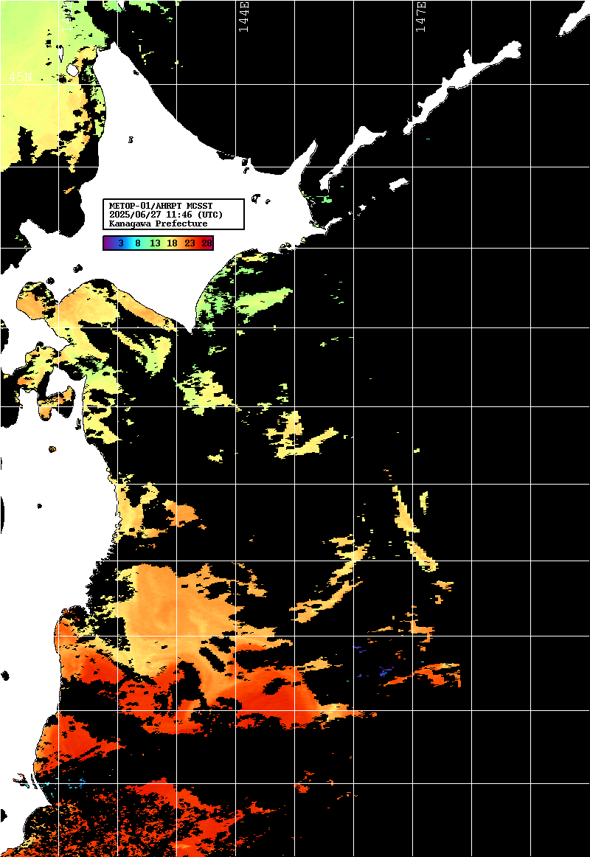Click the 144E longitude label
This screenshot has width=590, height=857.
(243, 17)
